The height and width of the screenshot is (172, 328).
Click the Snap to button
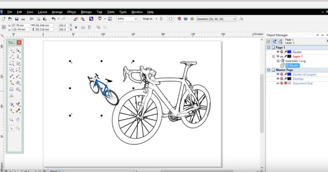(148, 19)
